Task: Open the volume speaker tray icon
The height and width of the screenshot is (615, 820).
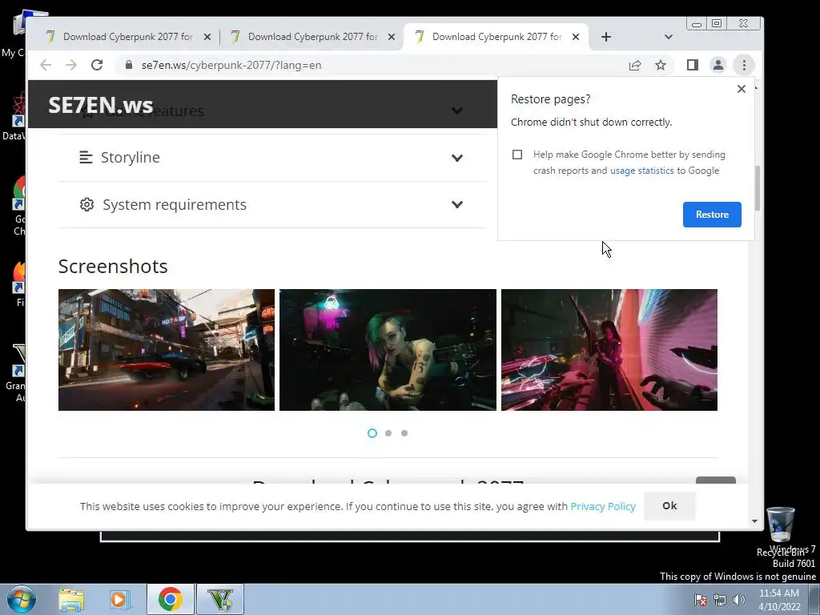Action: pyautogui.click(x=739, y=601)
